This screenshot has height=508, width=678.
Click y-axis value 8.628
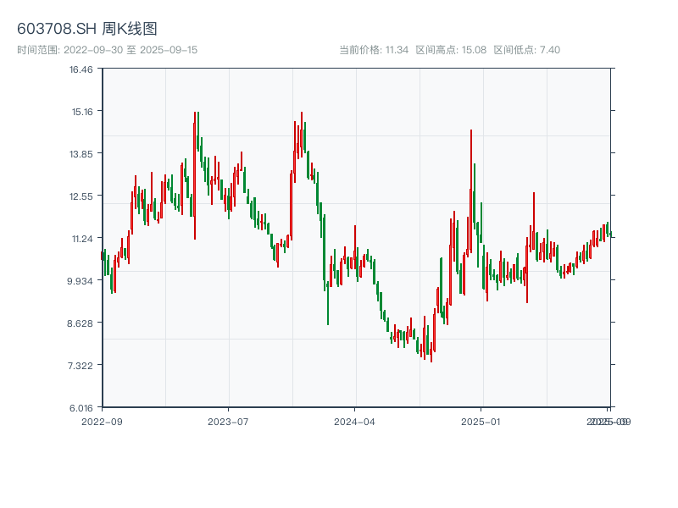[80, 323]
